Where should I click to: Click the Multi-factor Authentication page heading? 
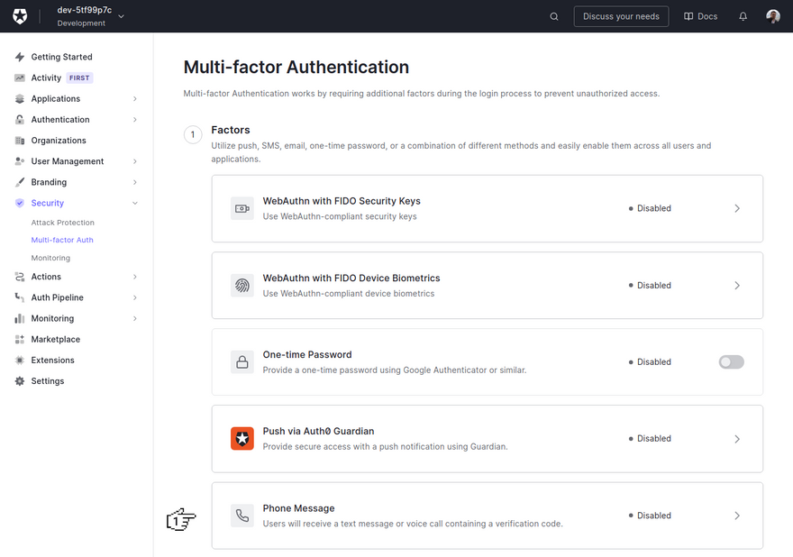point(296,67)
